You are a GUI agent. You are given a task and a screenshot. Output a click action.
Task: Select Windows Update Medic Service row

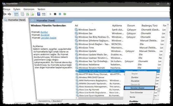[x=119, y=54]
